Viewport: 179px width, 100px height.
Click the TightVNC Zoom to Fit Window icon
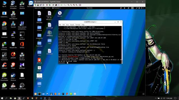[x=76, y=5]
